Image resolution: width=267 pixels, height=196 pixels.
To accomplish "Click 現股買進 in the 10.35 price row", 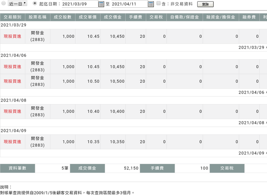I will coord(13,142).
